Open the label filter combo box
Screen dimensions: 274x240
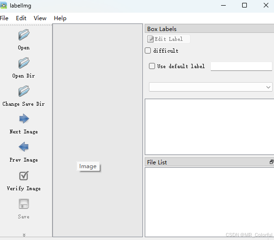(x=211, y=87)
